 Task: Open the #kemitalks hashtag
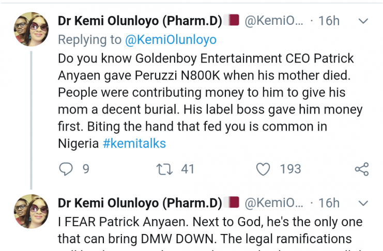134,144
